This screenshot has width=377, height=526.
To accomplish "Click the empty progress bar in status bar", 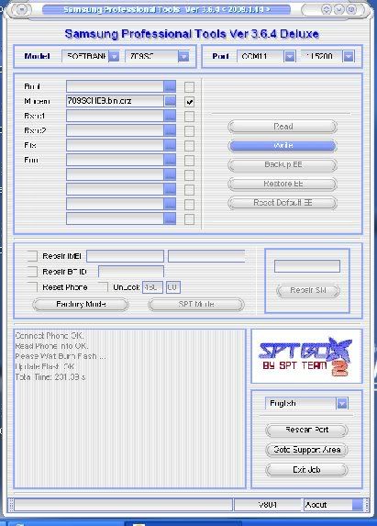I will pyautogui.click(x=123, y=505).
